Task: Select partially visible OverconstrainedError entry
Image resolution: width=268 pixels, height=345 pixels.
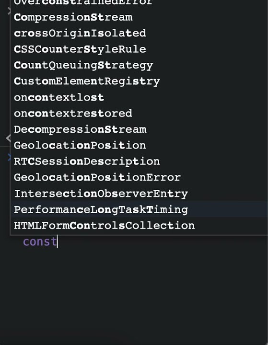Action: (139, 3)
